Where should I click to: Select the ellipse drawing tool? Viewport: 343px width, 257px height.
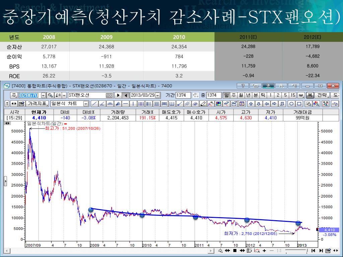(291, 104)
